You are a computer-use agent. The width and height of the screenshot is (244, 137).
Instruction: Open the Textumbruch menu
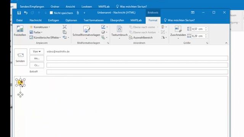(x=119, y=32)
